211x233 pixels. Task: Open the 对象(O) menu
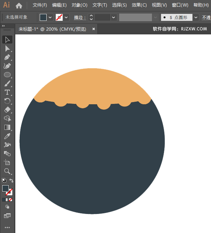click(79, 5)
